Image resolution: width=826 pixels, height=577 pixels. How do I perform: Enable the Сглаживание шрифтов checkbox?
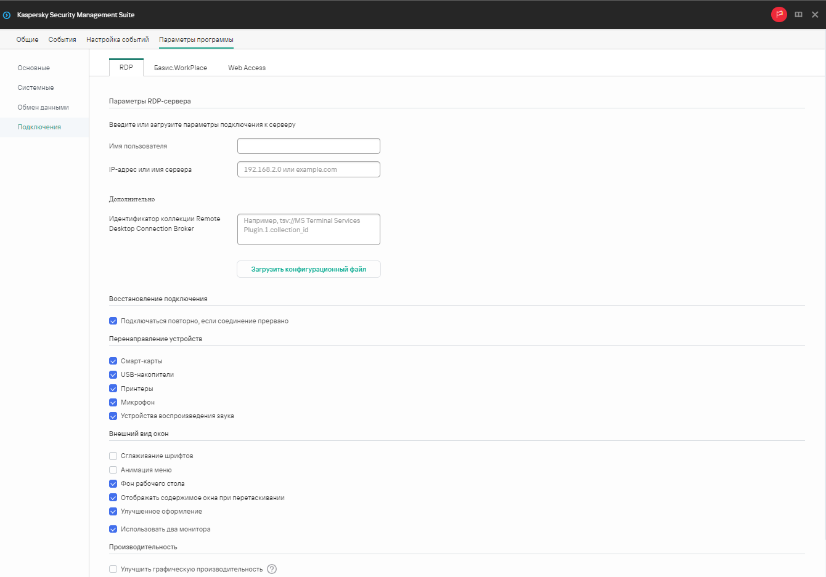(113, 456)
